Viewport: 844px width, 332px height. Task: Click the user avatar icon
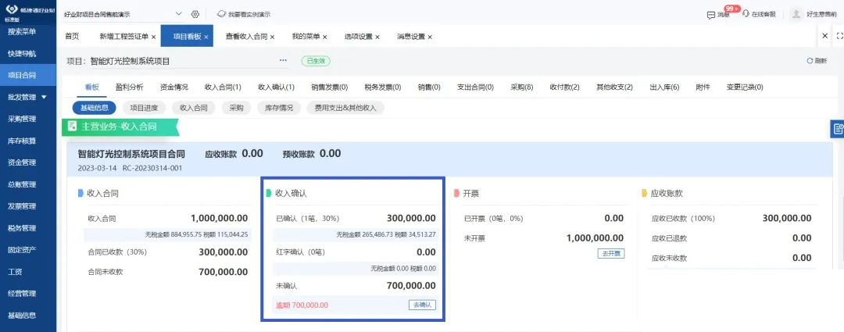[796, 15]
